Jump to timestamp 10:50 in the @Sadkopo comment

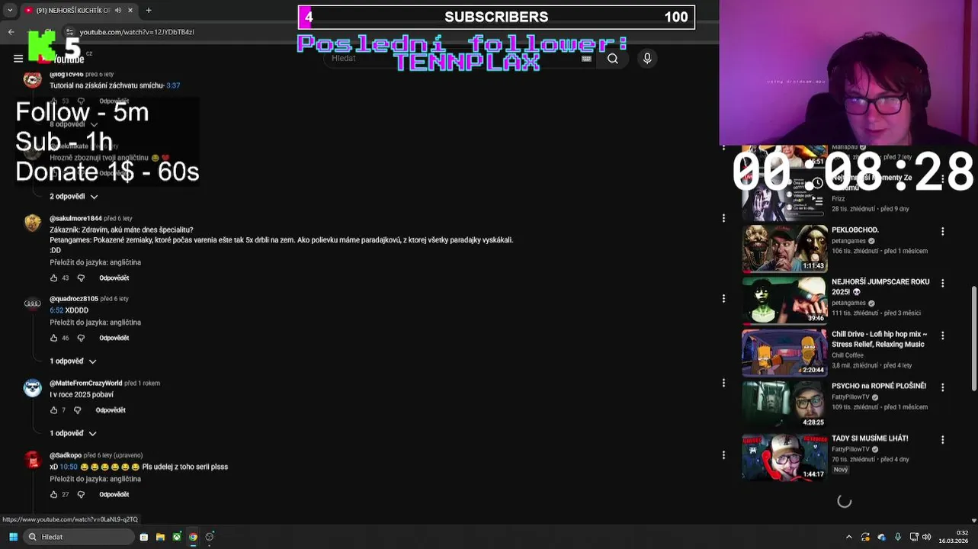[x=69, y=467]
